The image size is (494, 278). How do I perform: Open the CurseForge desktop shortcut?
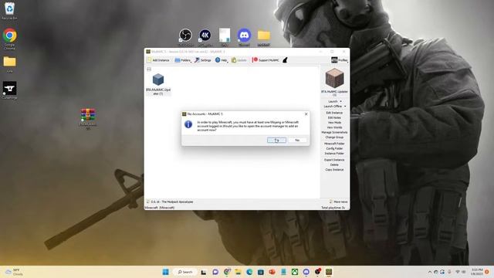point(9,90)
